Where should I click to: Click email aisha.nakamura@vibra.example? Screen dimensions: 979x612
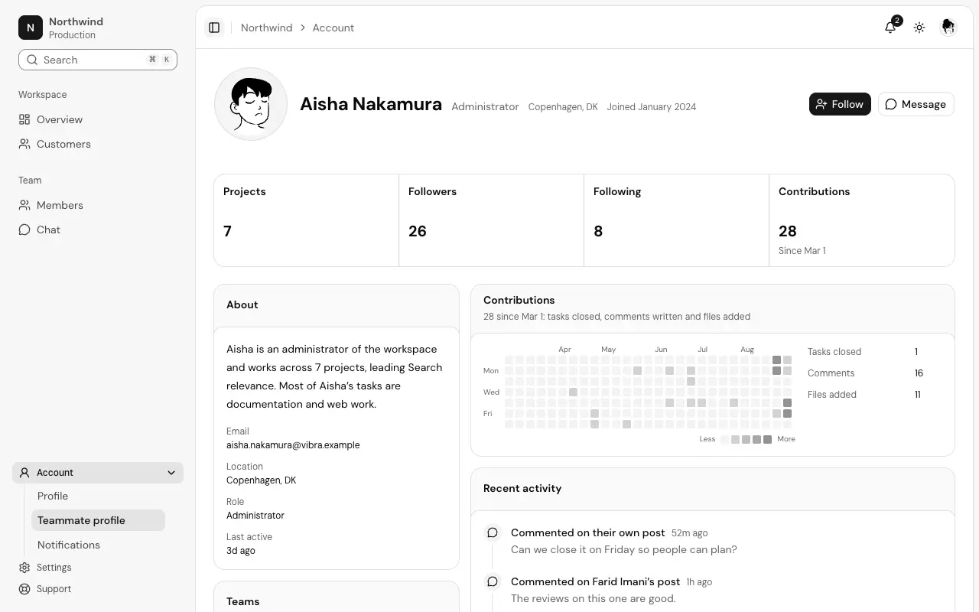pyautogui.click(x=293, y=445)
